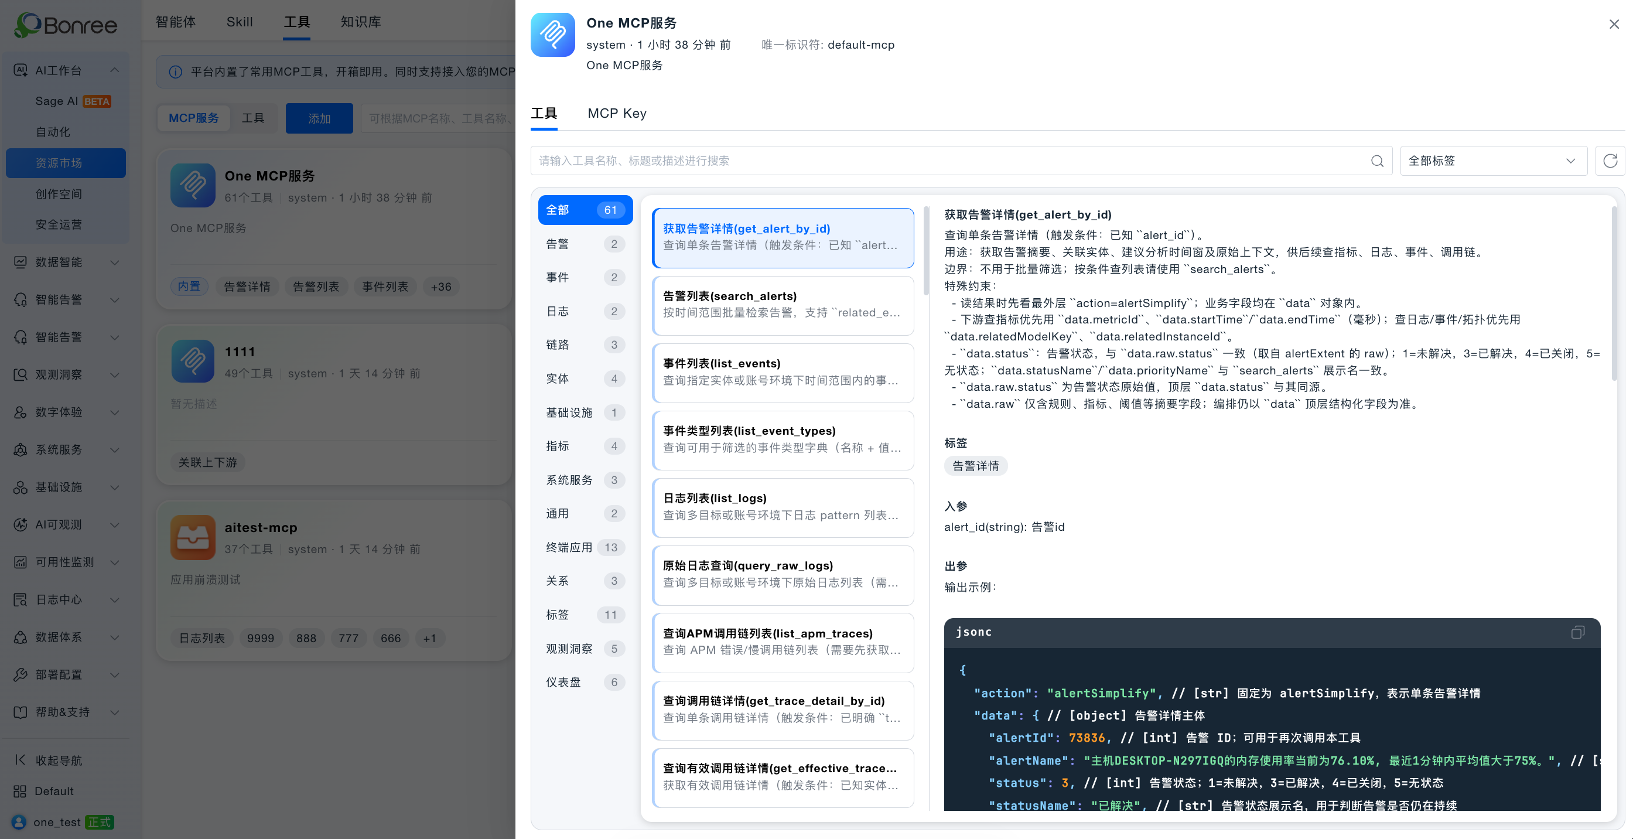
Task: Select the 事件列表(list_events) tool card
Action: [783, 373]
